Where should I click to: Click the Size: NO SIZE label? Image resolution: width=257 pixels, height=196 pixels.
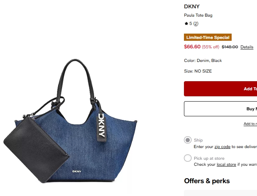198,71
